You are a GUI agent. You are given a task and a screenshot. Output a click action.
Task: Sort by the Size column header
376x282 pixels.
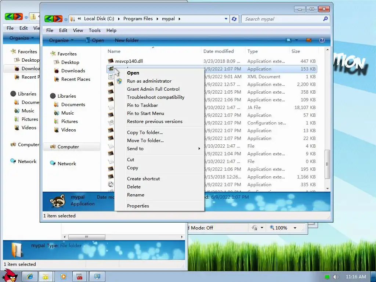pos(304,51)
